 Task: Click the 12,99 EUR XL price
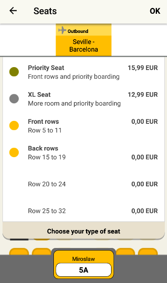tap(143, 95)
